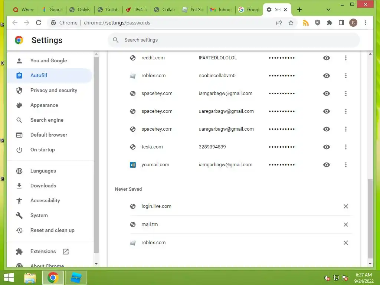Select Autofill in settings sidebar

50,75
